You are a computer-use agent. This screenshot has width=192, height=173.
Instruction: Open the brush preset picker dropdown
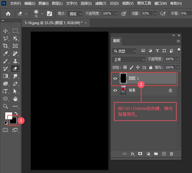(x=42, y=14)
